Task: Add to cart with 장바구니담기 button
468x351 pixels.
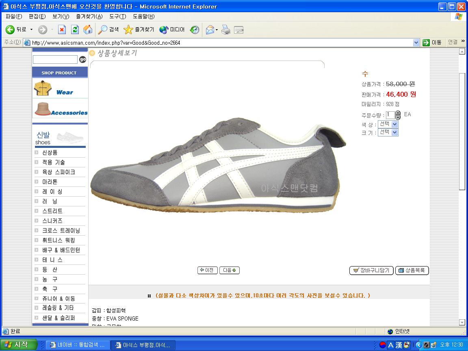Action: pyautogui.click(x=371, y=271)
